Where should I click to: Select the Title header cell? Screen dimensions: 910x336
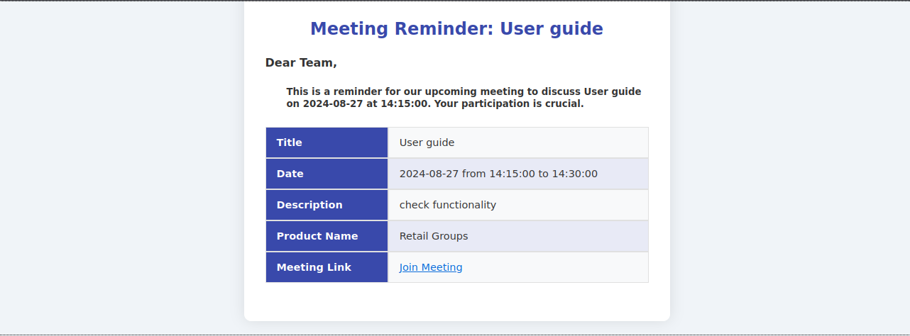327,142
